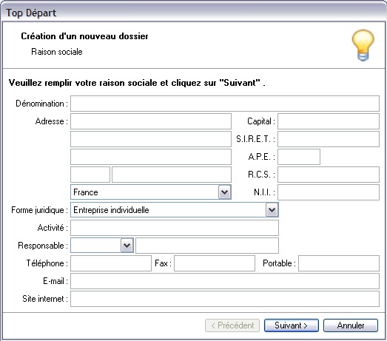Click the Portable number field

tap(339, 263)
